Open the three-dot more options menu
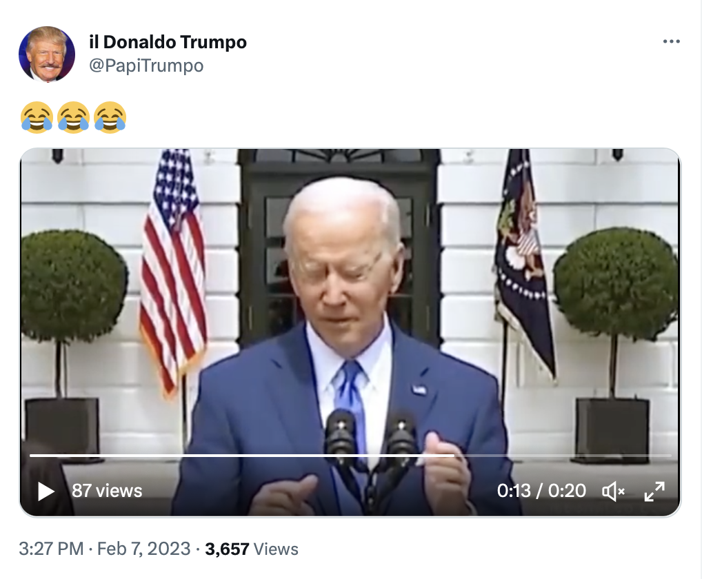The height and width of the screenshot is (579, 702). [x=671, y=41]
